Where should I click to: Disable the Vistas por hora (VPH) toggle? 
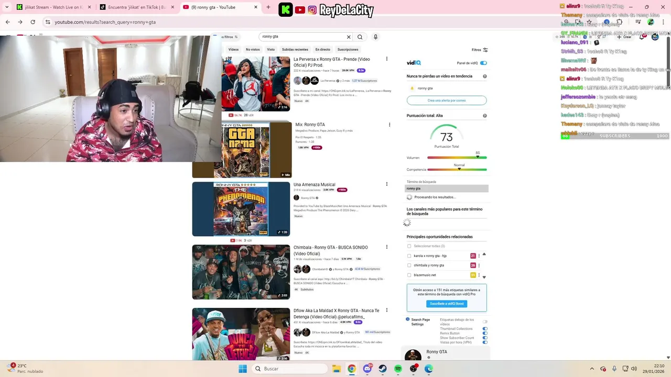pos(485,342)
